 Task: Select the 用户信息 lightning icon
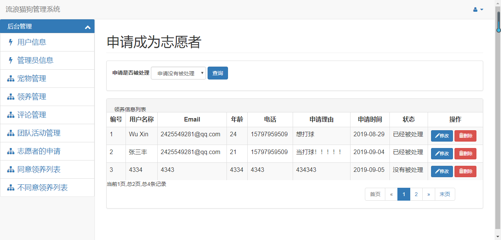coord(10,42)
